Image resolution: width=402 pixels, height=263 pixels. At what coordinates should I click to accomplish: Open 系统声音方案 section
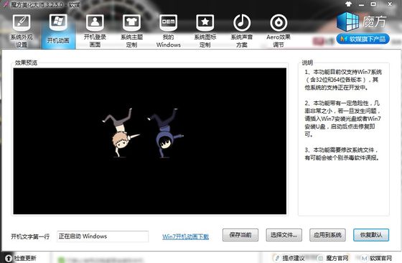(242, 31)
